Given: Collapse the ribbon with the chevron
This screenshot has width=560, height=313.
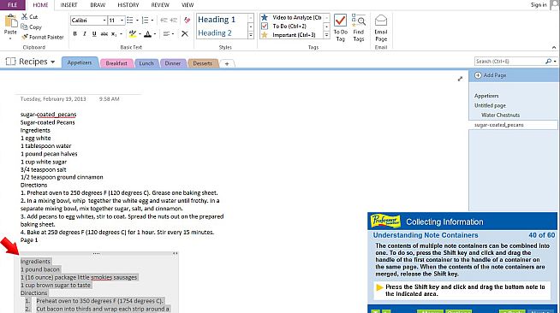Looking at the screenshot, I should coord(554,47).
